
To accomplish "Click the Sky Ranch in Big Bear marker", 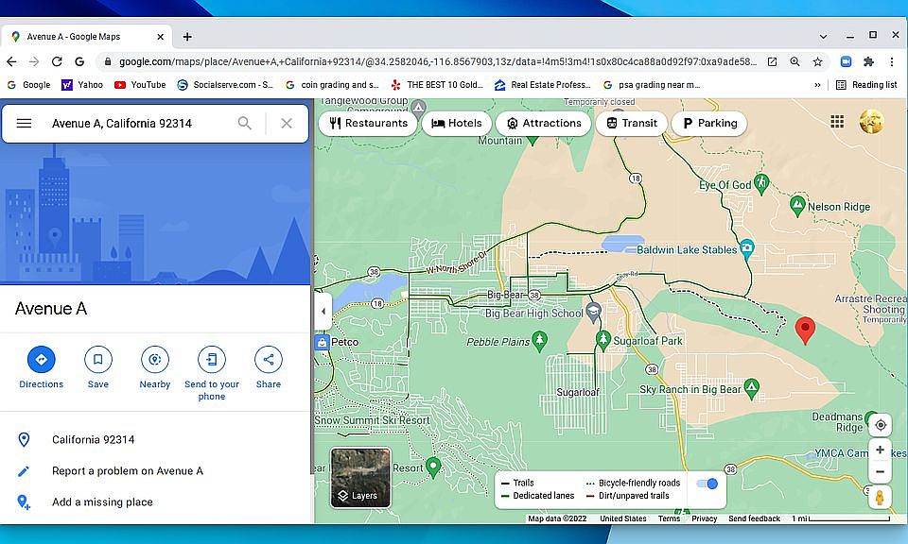I will 752,388.
